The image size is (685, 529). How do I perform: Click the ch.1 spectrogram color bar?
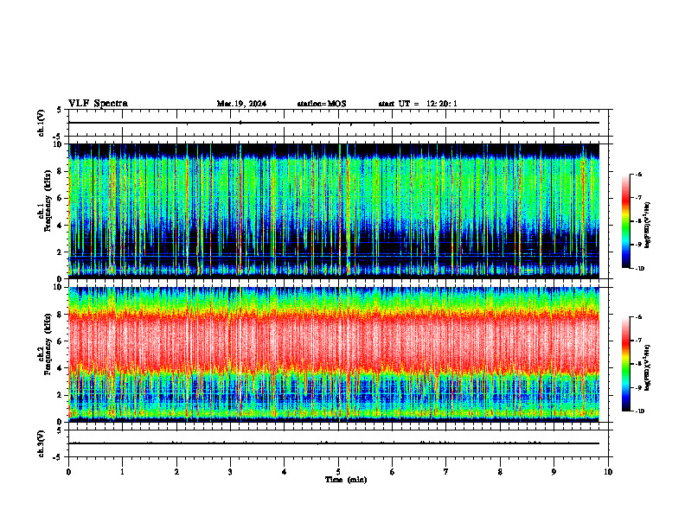point(626,221)
